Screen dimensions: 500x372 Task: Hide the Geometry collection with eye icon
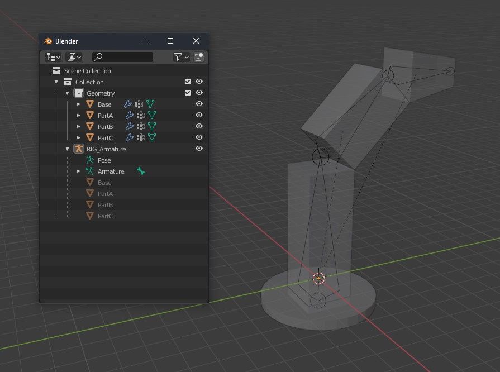pyautogui.click(x=199, y=93)
